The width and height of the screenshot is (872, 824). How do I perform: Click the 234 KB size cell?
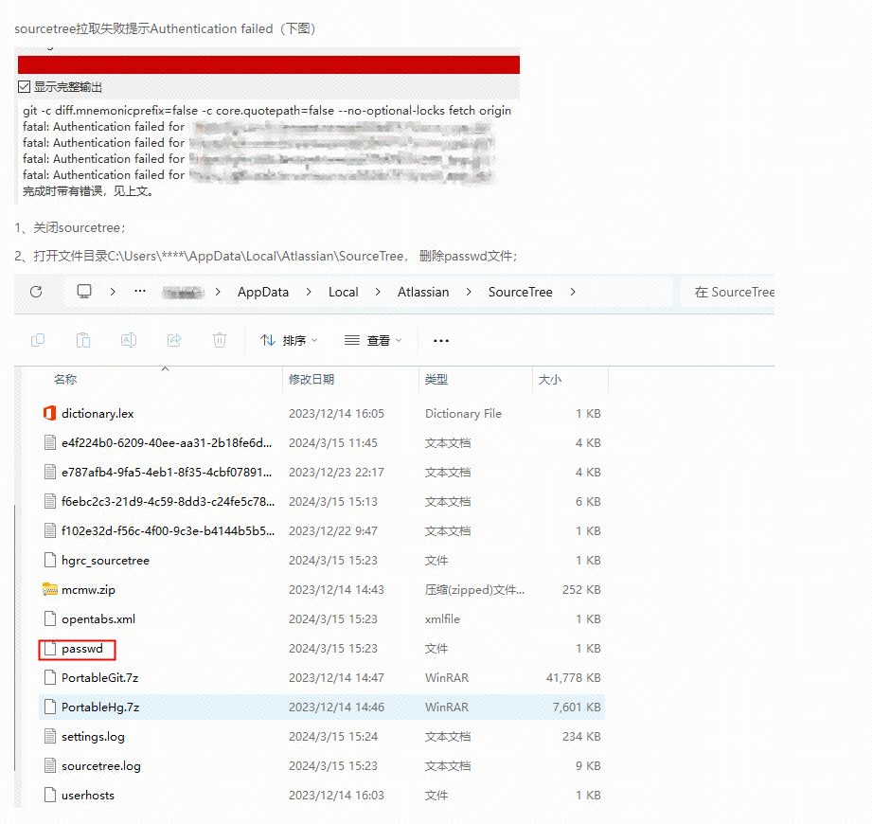coord(581,737)
